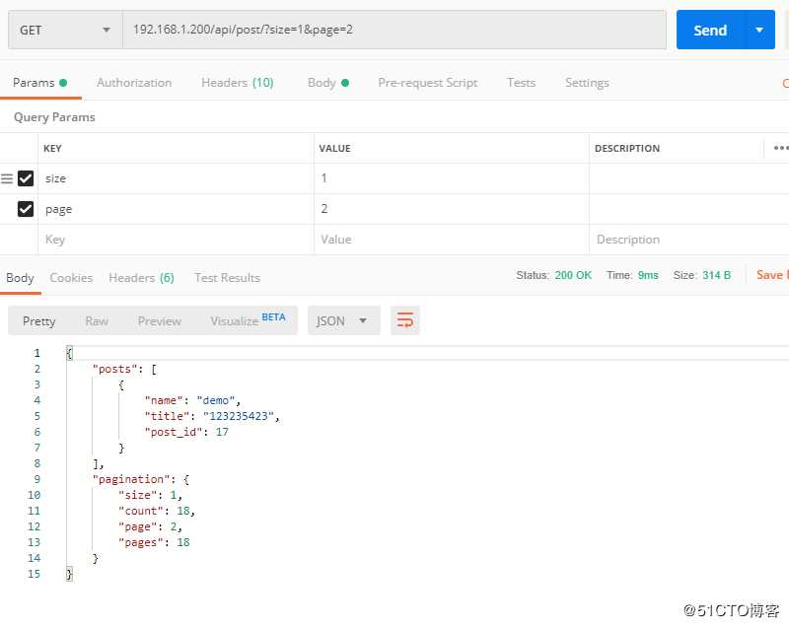Select the Preview view mode

click(160, 321)
